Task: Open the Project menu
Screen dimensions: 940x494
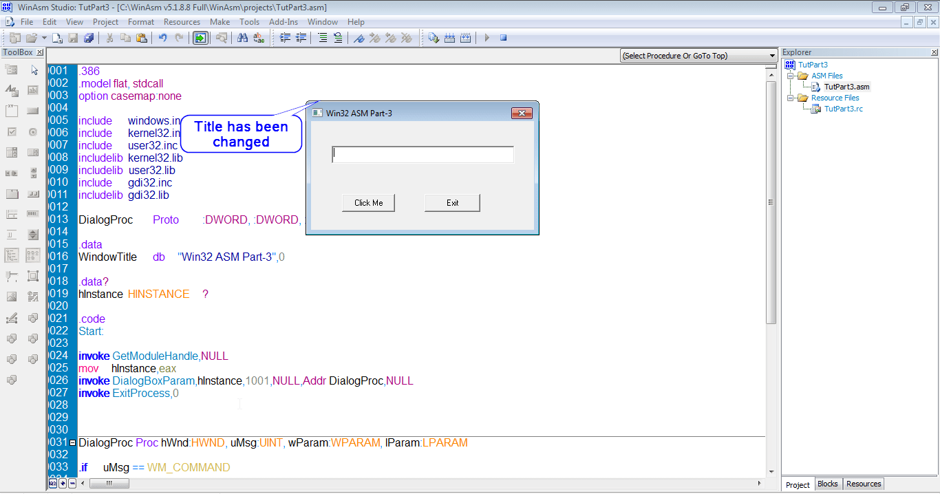Action: click(x=106, y=22)
